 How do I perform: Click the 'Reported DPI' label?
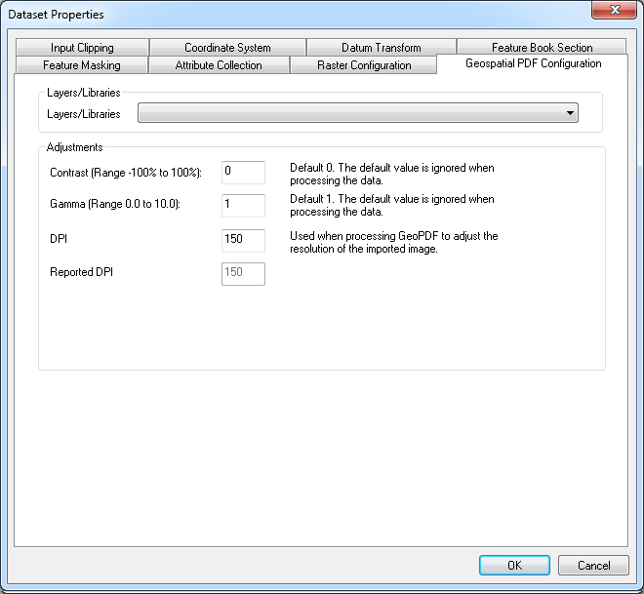[81, 272]
